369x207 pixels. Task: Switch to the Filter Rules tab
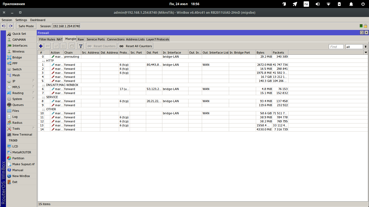[x=47, y=39]
